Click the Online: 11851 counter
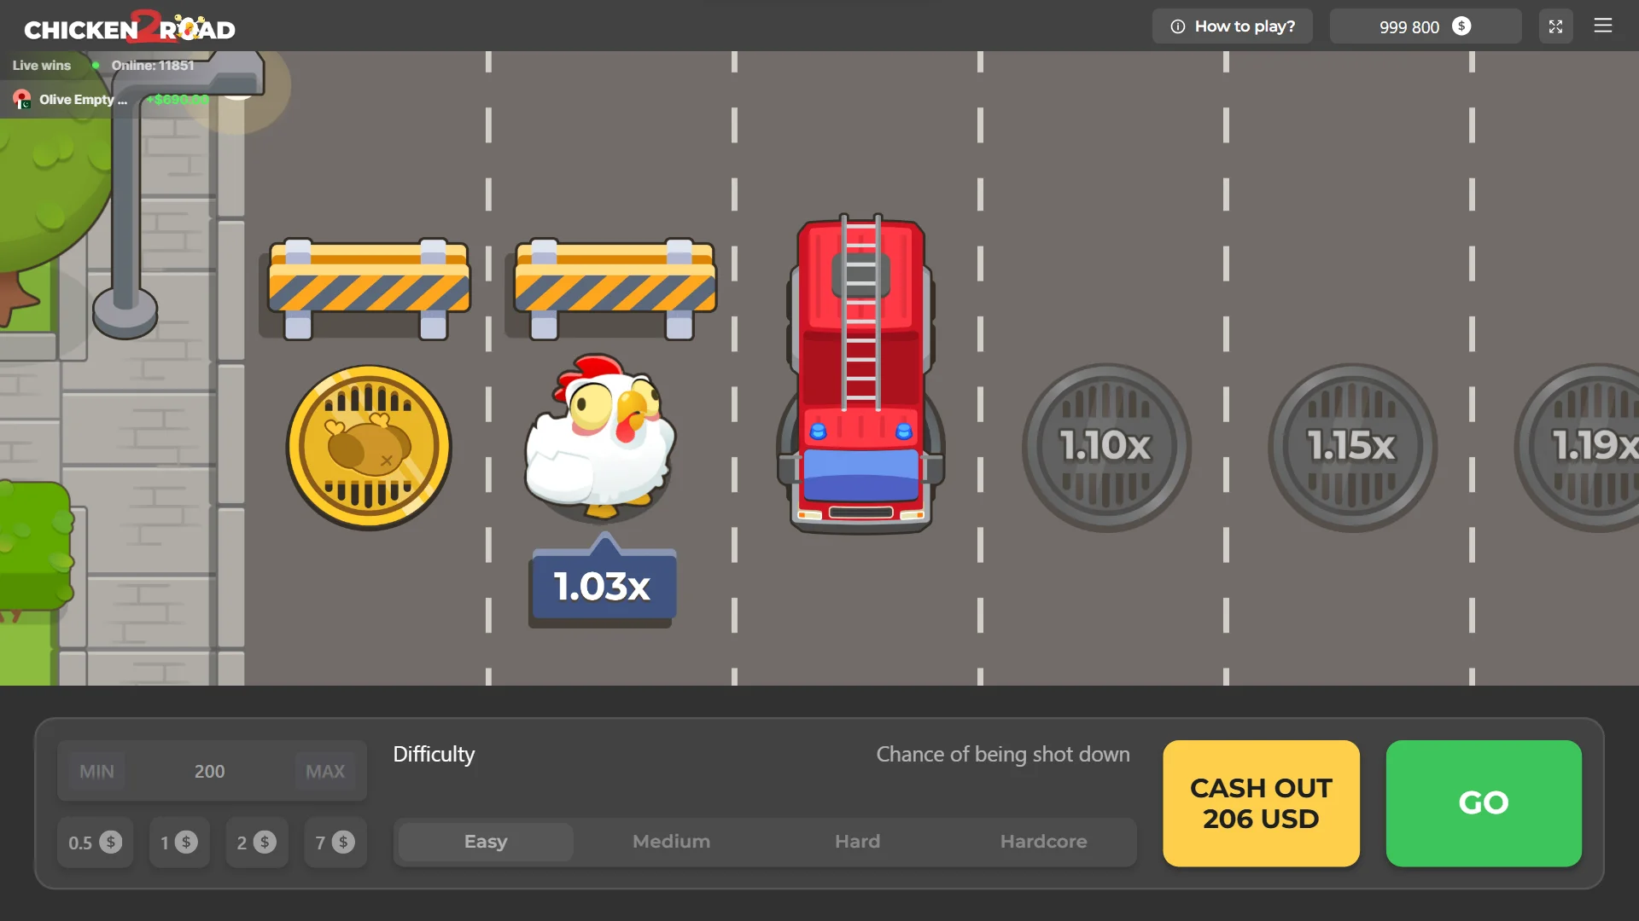Screen dimensions: 1639x921 pos(153,66)
